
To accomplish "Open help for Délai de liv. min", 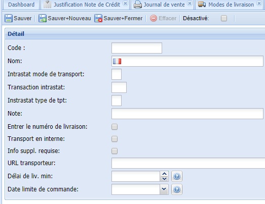I will (x=177, y=176).
